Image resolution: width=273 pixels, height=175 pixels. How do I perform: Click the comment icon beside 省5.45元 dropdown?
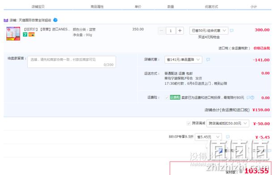click(228, 137)
